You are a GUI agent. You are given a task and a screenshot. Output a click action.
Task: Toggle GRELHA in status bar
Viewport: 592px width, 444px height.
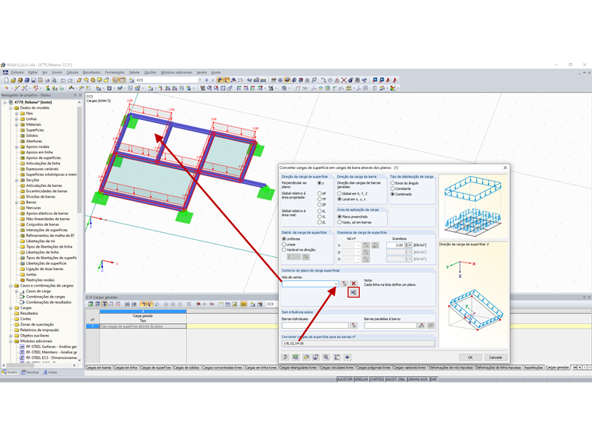click(361, 379)
